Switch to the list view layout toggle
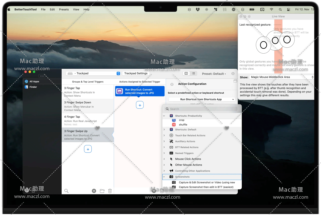 tap(194, 73)
